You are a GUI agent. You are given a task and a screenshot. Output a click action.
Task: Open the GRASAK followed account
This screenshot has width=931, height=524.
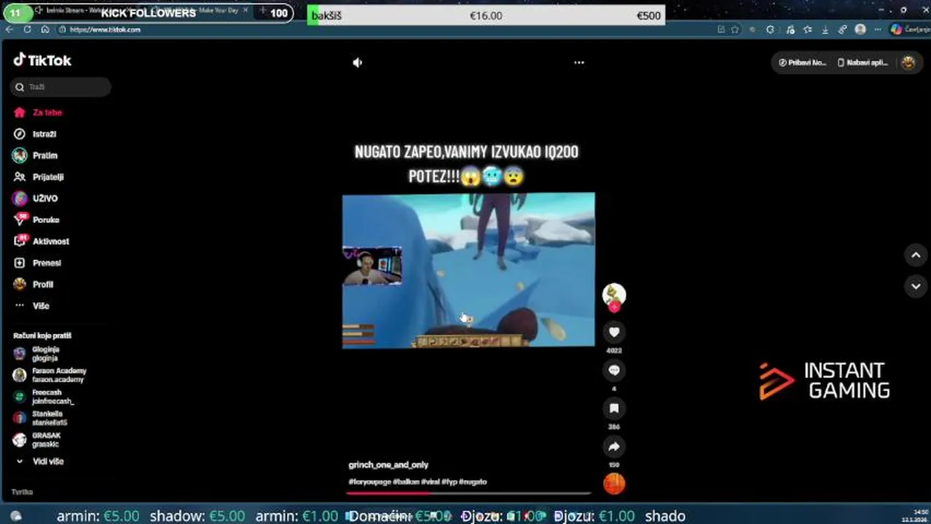click(37, 440)
